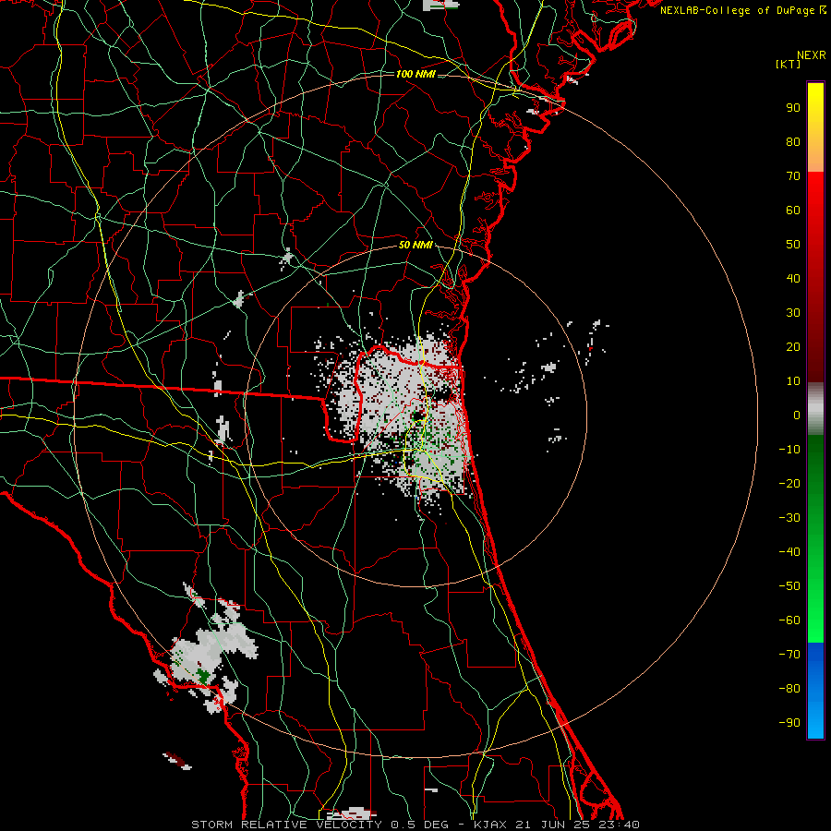
Task: Click the 50 NMI range ring label
Action: [415, 245]
